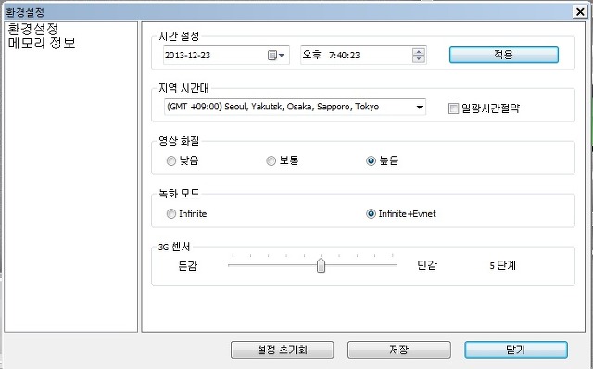Select 환경설정 in the left panel
Screen dimensions: 593x369
[x=33, y=29]
